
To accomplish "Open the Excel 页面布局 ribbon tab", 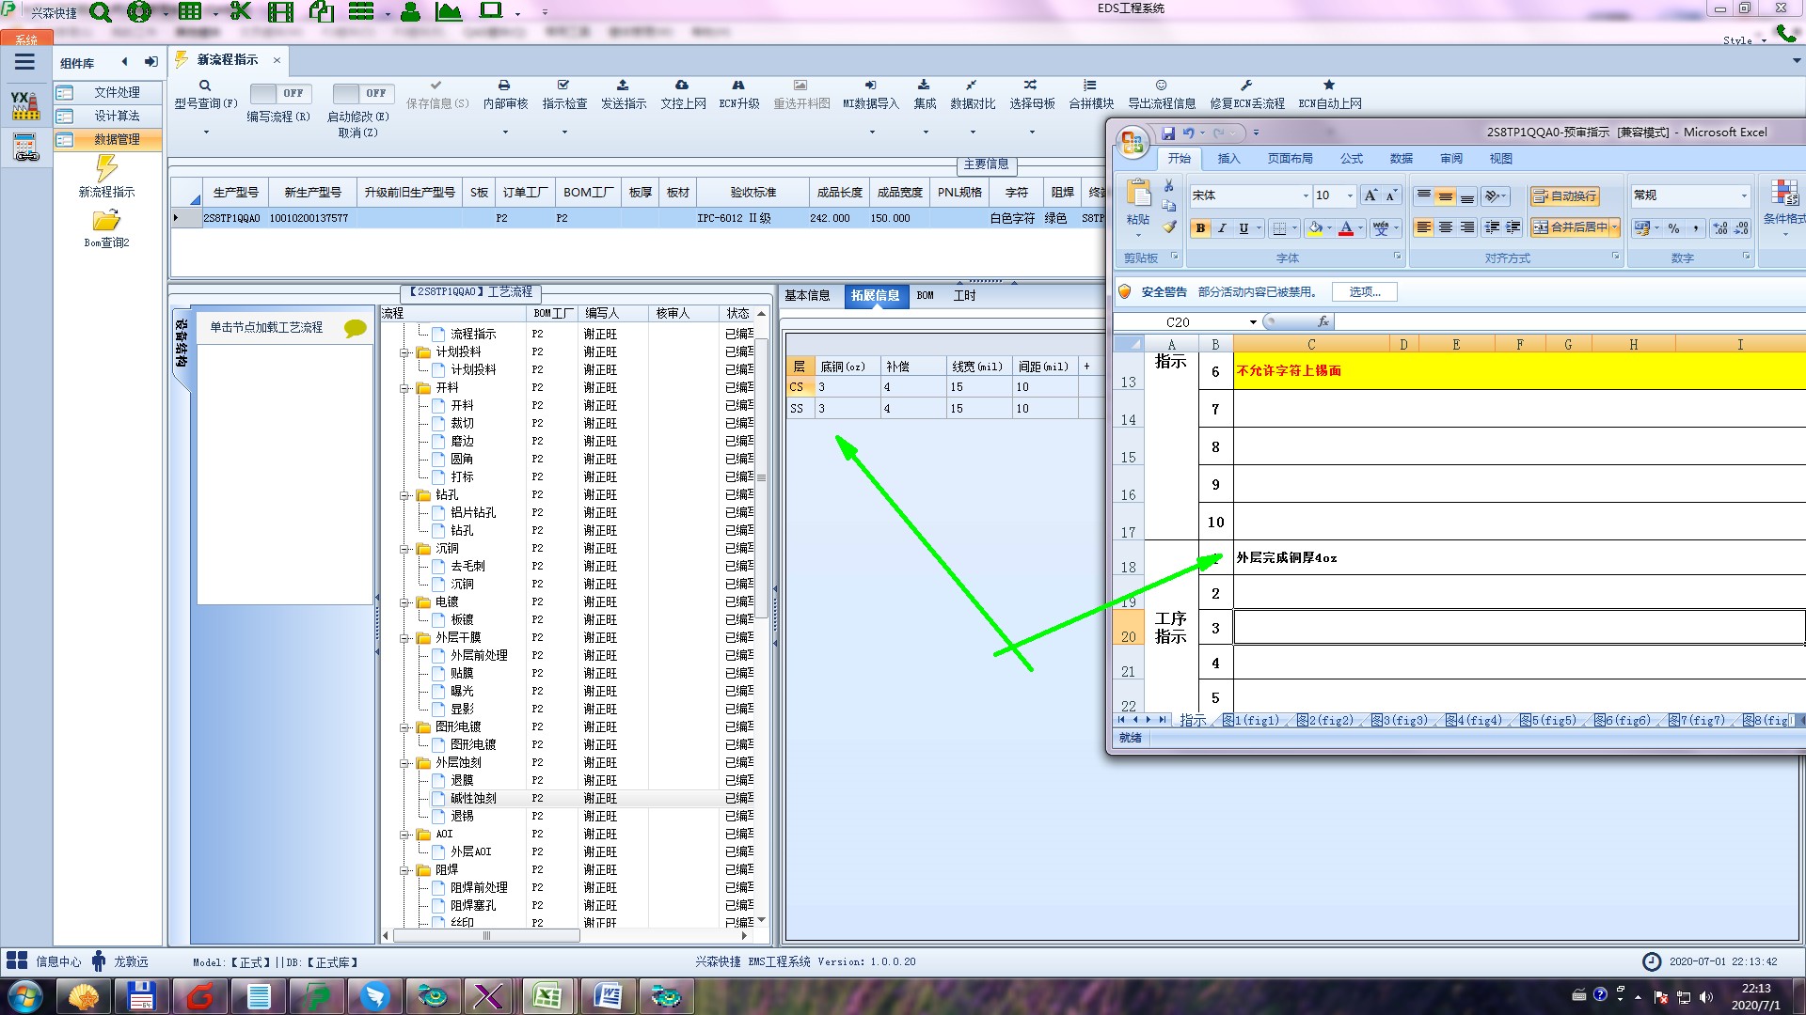I will coord(1289,159).
